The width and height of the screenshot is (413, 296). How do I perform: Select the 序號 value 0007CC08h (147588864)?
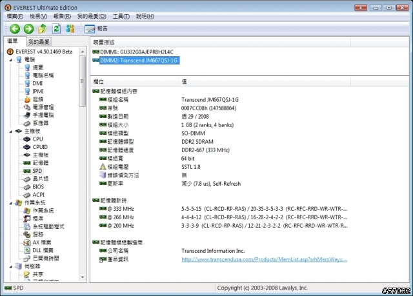tap(208, 108)
